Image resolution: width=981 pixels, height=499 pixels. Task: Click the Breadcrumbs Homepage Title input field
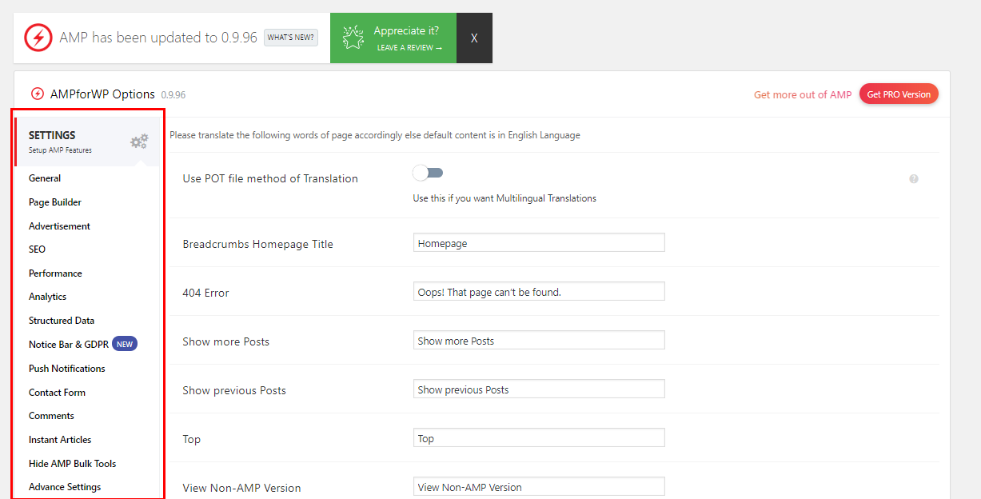539,242
